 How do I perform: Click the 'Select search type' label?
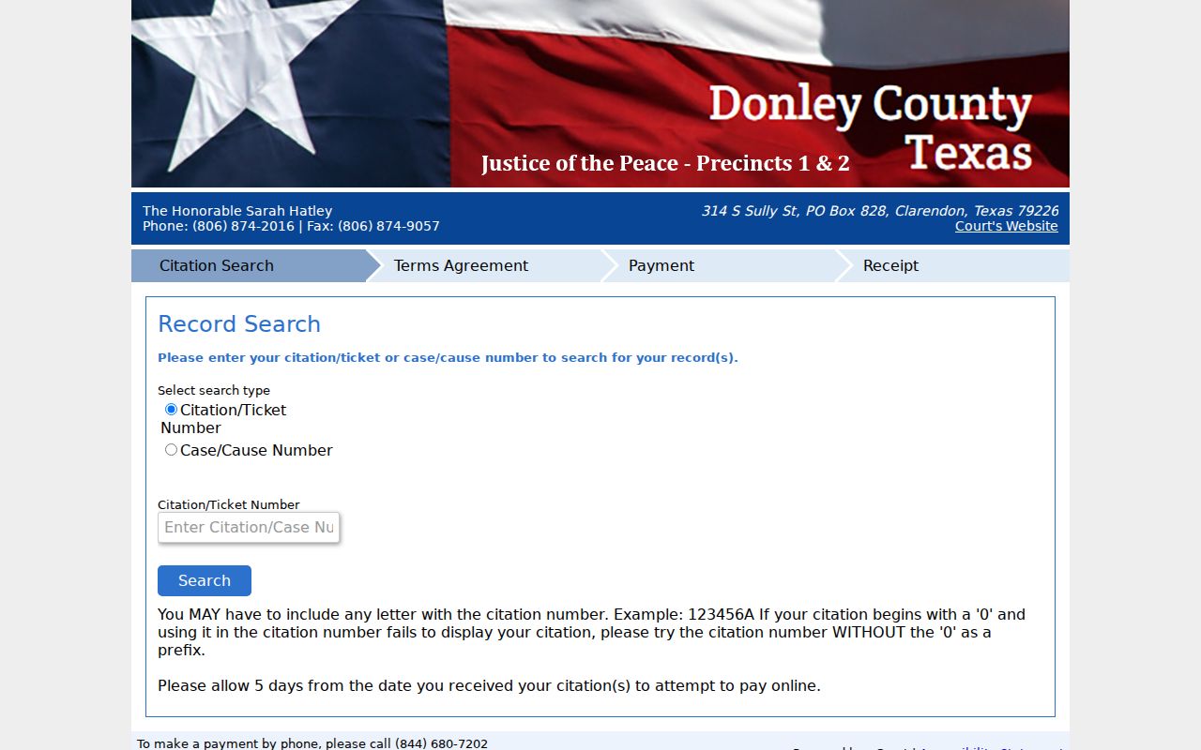[214, 390]
